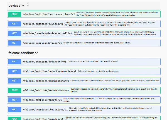This screenshot has height=120, width=167.
Task: Click description mentioning continuous pagination capability
Action: (115, 33)
